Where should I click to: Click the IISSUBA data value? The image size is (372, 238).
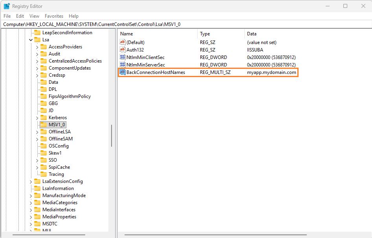[x=255, y=50]
